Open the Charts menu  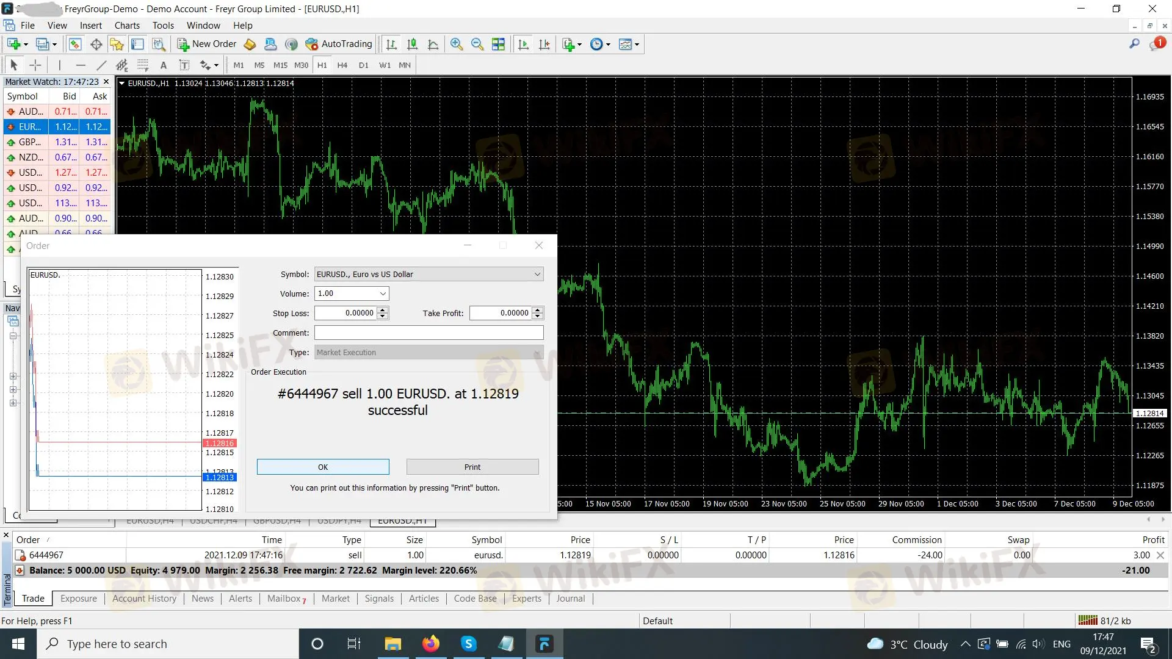tap(127, 26)
